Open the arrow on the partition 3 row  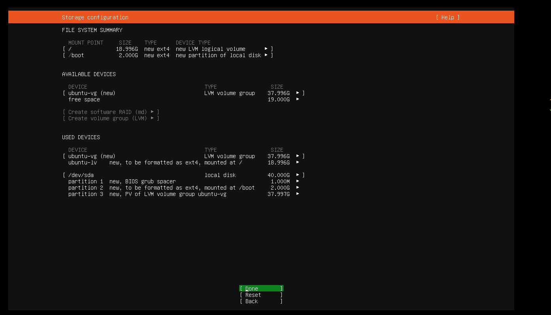pos(298,194)
